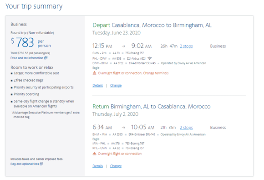
Task: Click external-link icon beside Bag and optional fees
Action: 41,164
